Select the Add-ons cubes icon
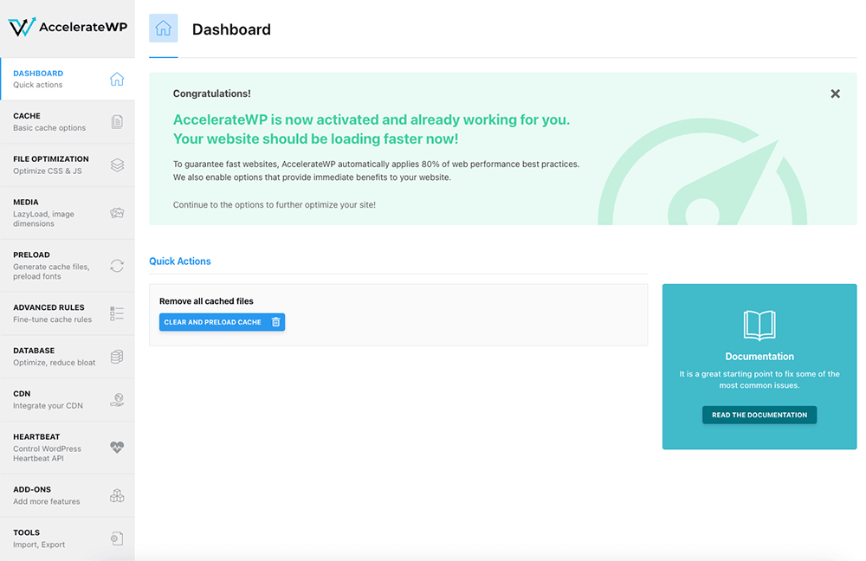The image size is (866, 561). tap(118, 495)
